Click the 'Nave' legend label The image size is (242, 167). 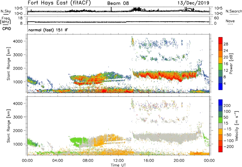pyautogui.click(x=230, y=21)
